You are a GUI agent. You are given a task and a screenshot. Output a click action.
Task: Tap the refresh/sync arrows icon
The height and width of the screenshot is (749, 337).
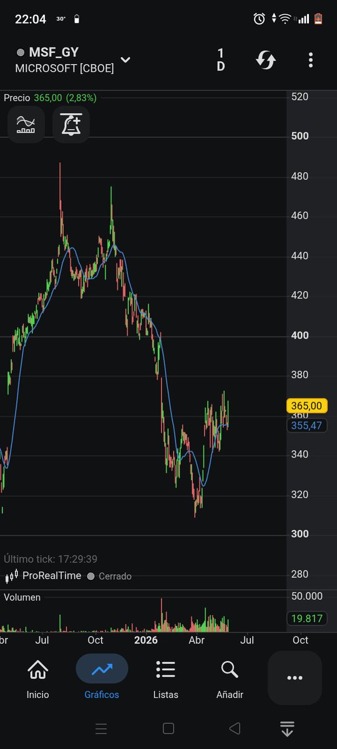tap(266, 60)
